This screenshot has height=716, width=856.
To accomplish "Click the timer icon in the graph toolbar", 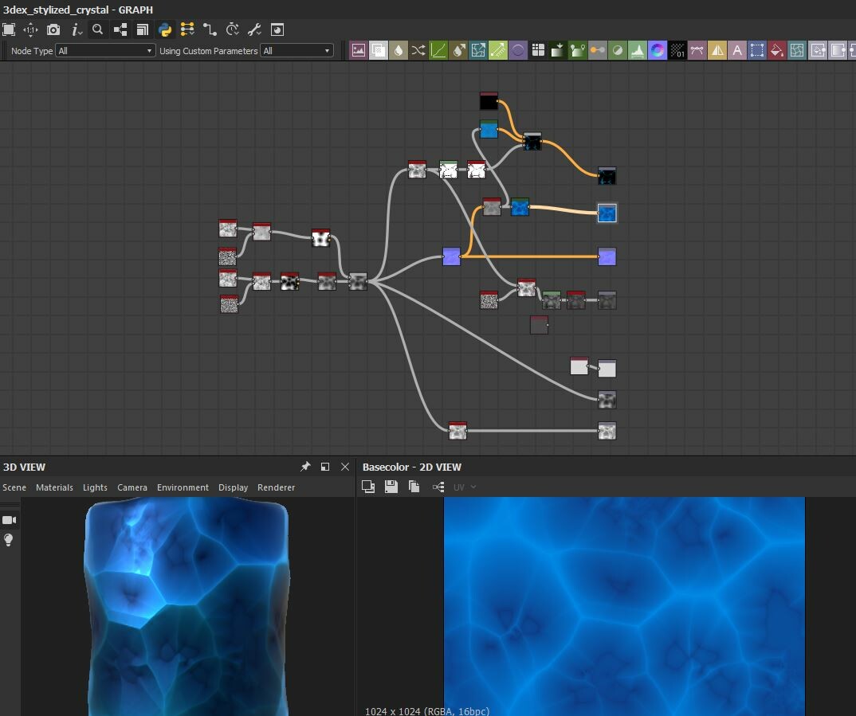I will coord(232,29).
